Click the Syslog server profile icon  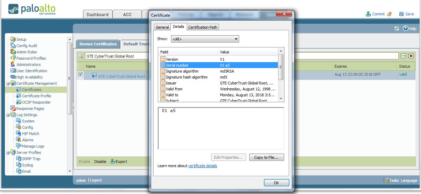pyautogui.click(x=19, y=165)
